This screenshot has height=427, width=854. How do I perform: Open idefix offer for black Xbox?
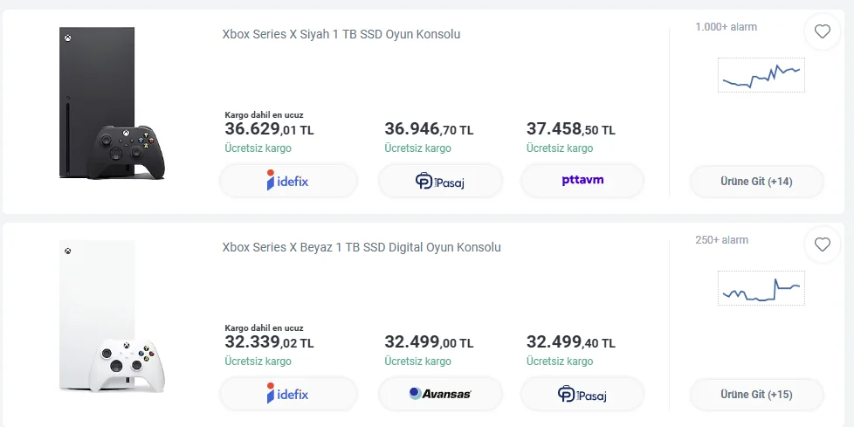(288, 182)
